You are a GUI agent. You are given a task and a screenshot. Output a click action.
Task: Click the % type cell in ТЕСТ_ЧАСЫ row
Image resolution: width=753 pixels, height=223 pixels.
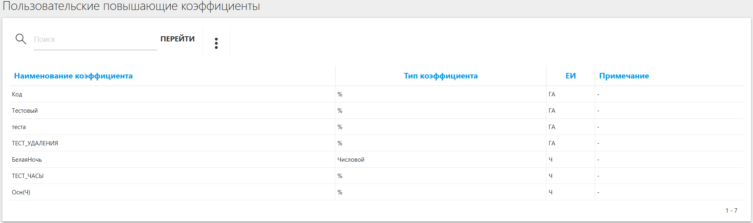[x=340, y=176]
